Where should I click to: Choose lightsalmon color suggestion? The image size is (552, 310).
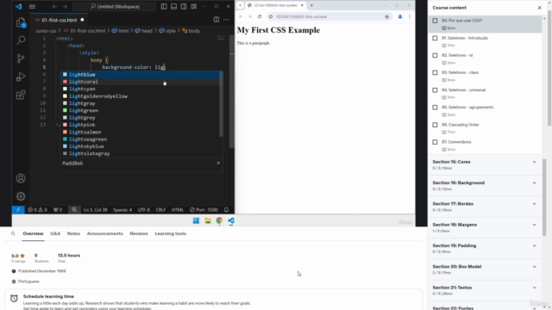coord(141,132)
